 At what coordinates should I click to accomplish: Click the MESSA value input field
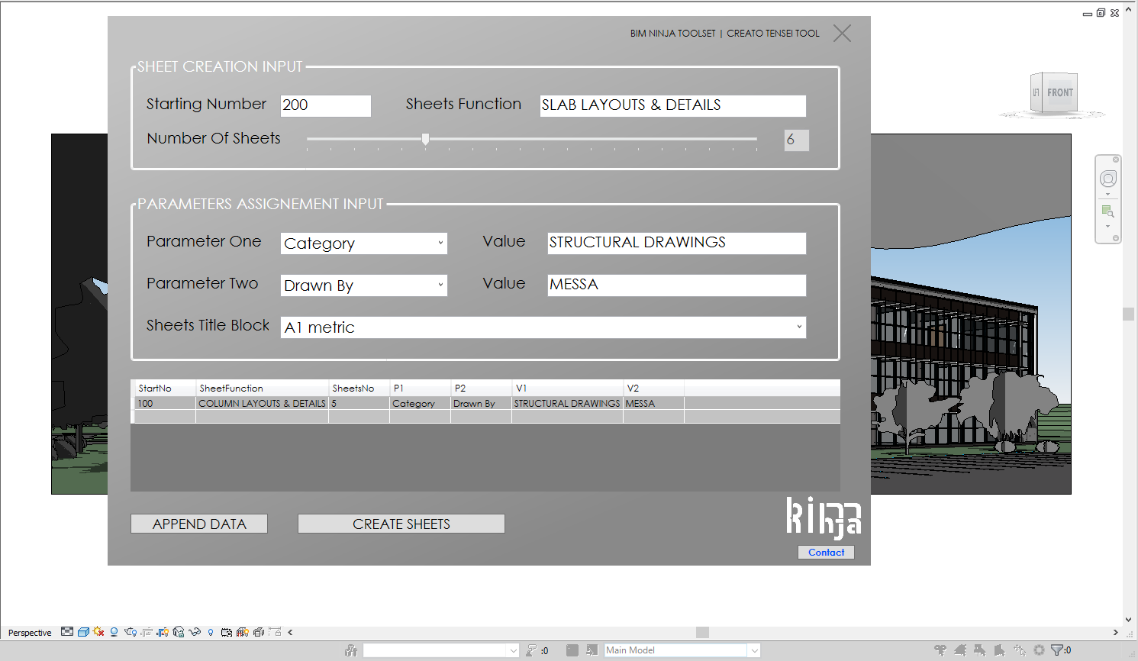coord(677,285)
